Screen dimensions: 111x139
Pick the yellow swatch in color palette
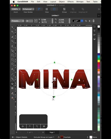tap(99, 61)
